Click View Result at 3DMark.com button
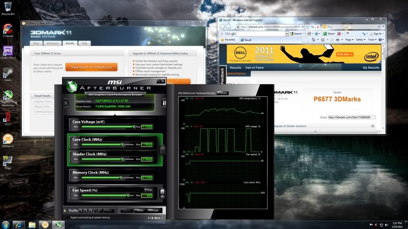The width and height of the screenshot is (408, 229). [91, 67]
